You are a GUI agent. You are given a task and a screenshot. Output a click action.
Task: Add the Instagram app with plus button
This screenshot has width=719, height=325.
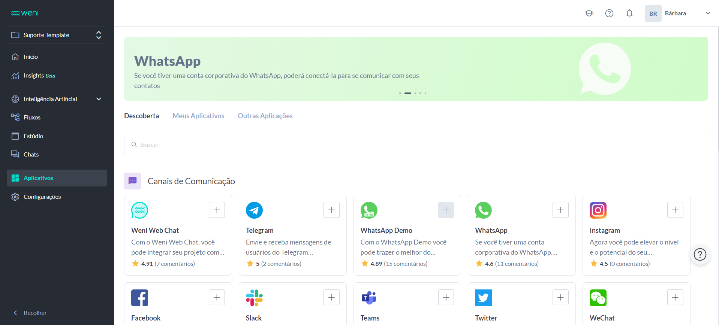675,210
